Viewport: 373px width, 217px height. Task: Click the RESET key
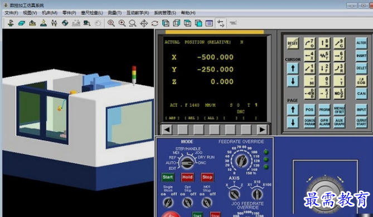tap(293, 43)
